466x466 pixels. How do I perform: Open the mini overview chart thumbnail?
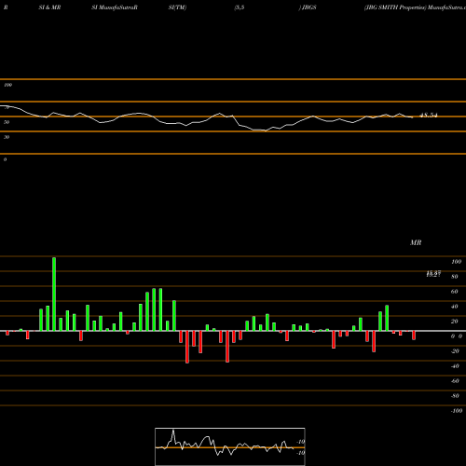(x=230, y=446)
